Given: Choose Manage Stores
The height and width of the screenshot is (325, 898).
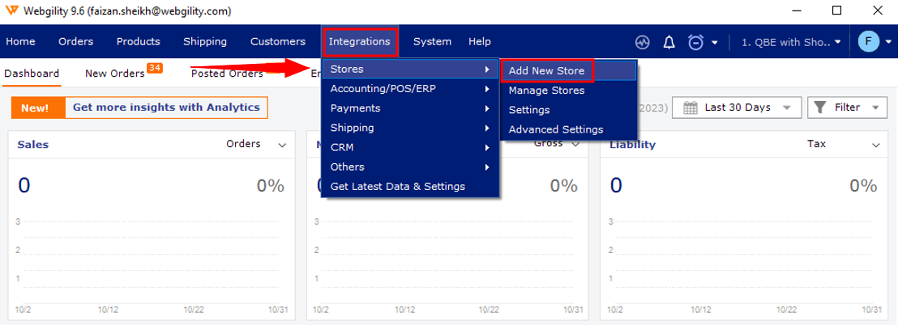Looking at the screenshot, I should click(x=568, y=91).
